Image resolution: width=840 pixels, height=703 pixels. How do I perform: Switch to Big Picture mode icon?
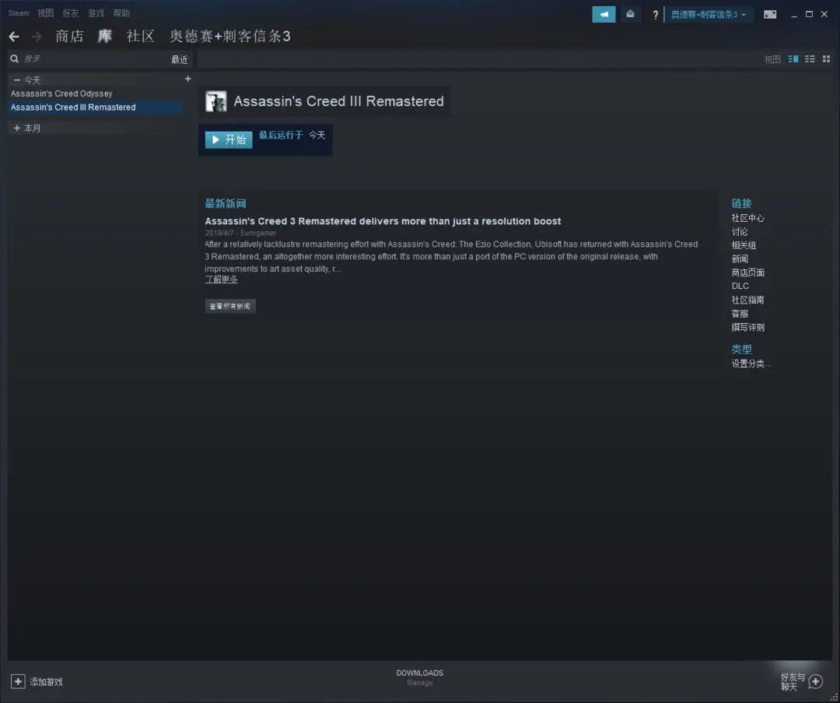(770, 15)
